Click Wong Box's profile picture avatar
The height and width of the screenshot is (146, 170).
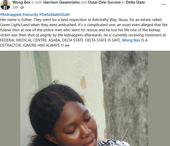[x=5, y=5]
